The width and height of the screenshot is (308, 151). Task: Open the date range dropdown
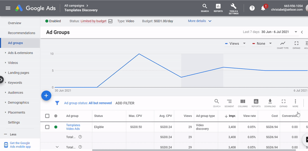point(279,32)
